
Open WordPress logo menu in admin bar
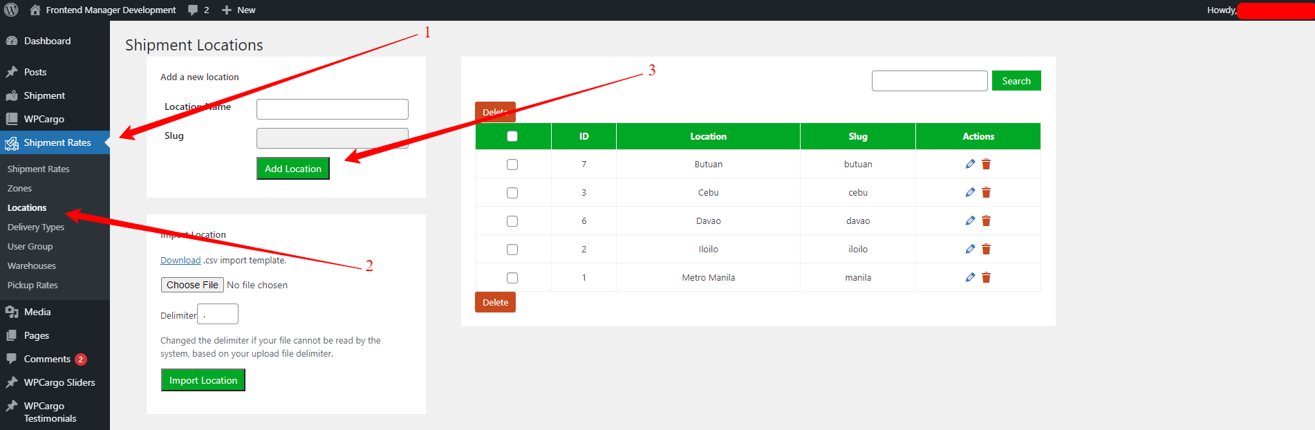point(11,10)
